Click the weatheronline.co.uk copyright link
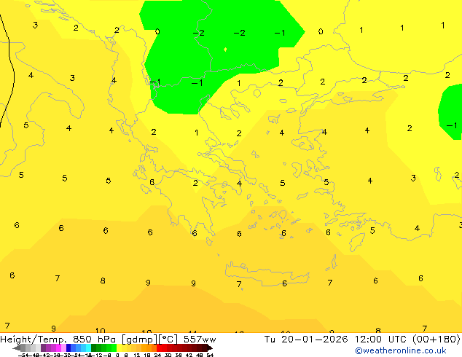Screen dimensions: 462x357 (401, 350)
